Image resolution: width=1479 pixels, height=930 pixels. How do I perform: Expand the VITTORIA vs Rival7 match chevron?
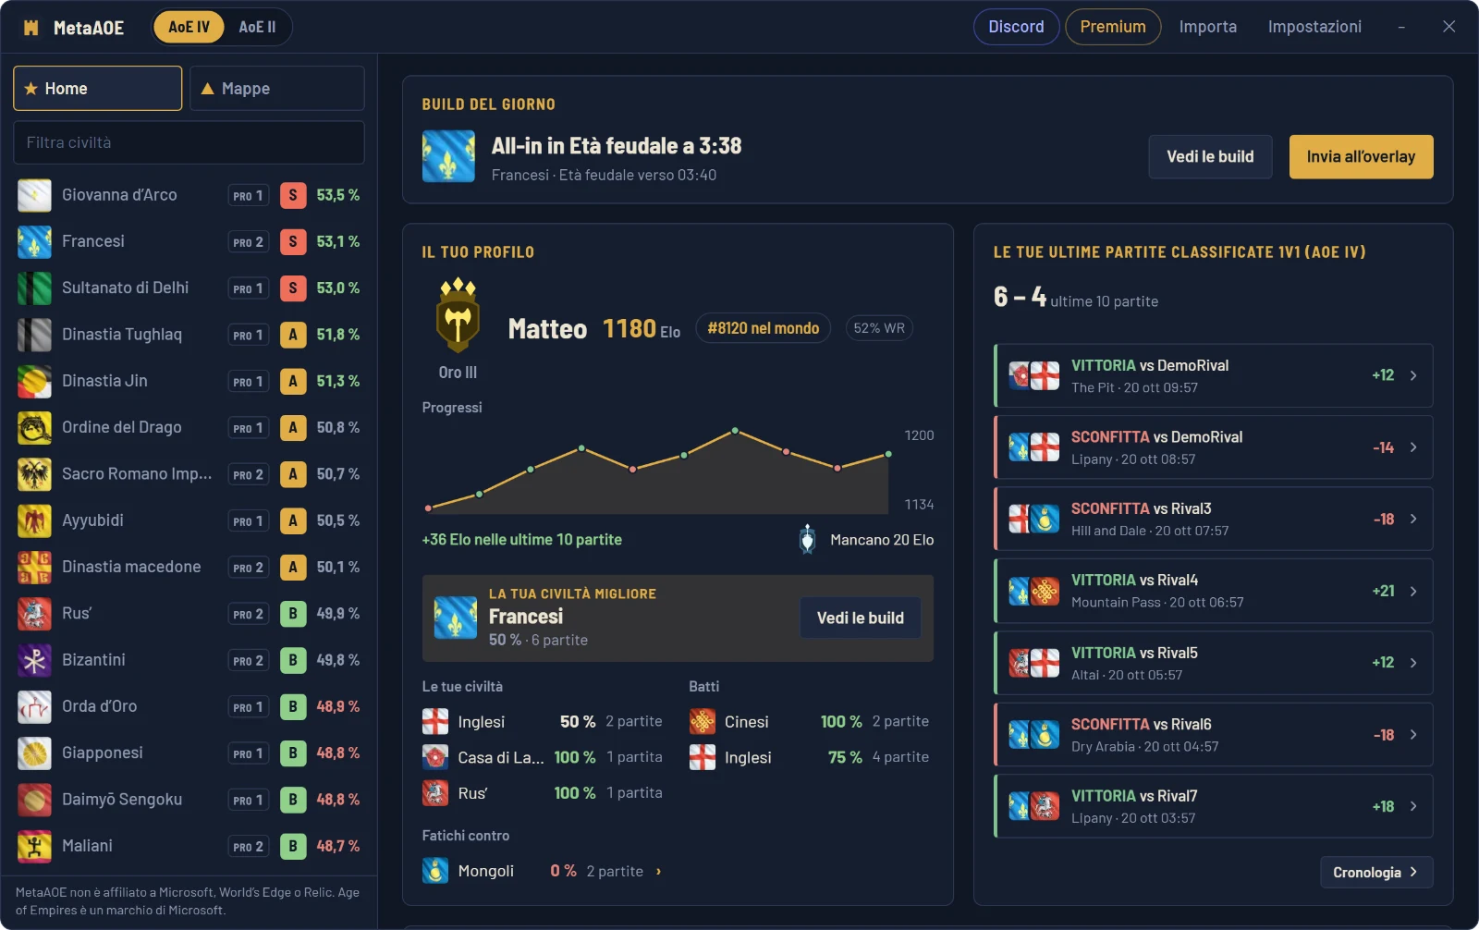1413,806
